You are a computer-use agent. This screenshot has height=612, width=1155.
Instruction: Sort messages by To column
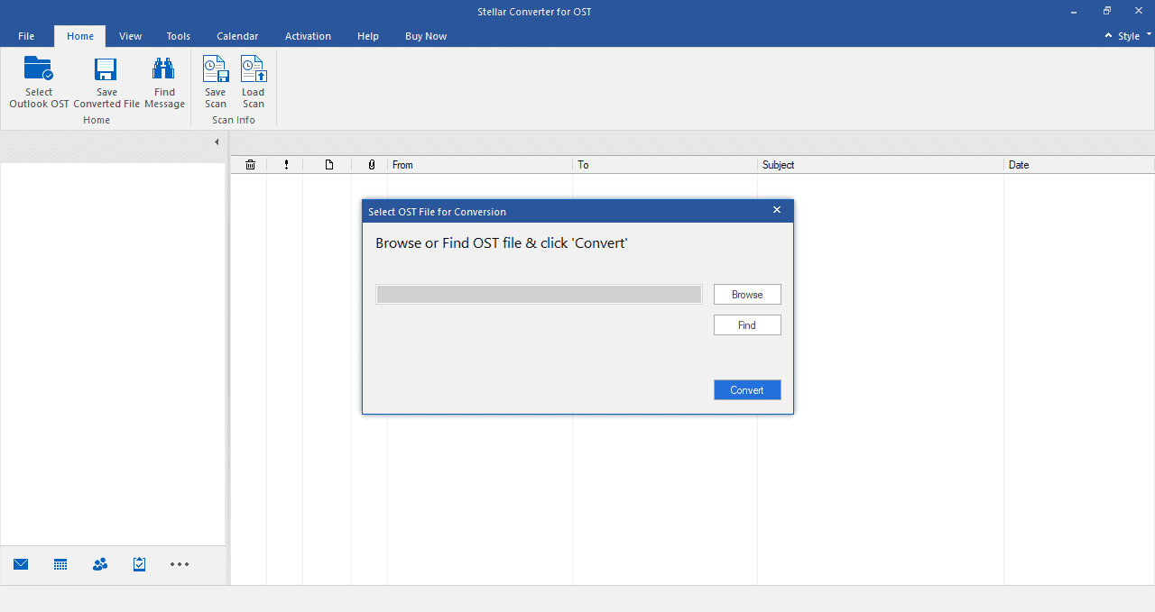(x=665, y=165)
